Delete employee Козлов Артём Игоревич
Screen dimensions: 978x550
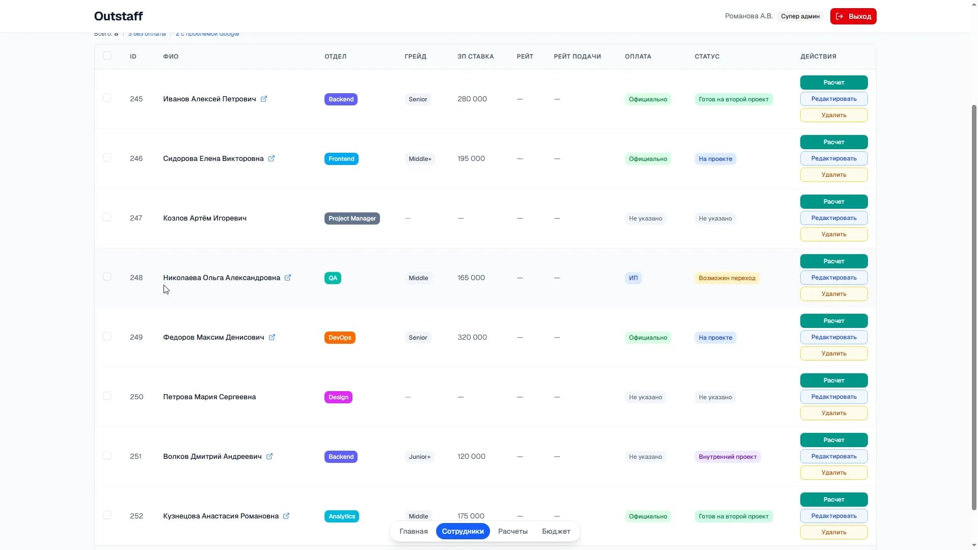click(834, 234)
